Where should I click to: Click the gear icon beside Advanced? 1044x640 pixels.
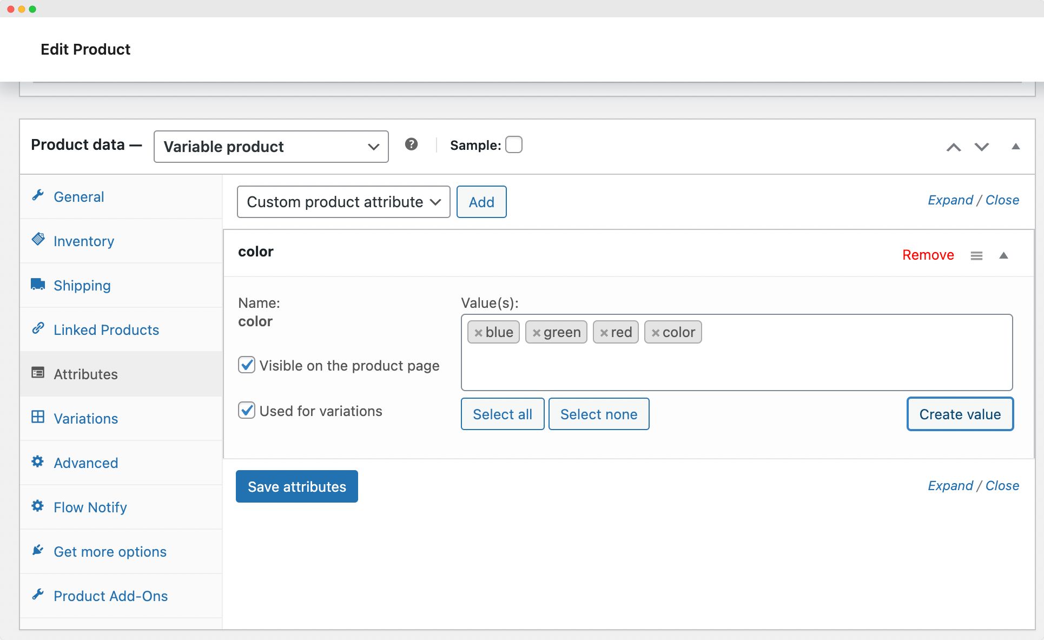pyautogui.click(x=38, y=461)
